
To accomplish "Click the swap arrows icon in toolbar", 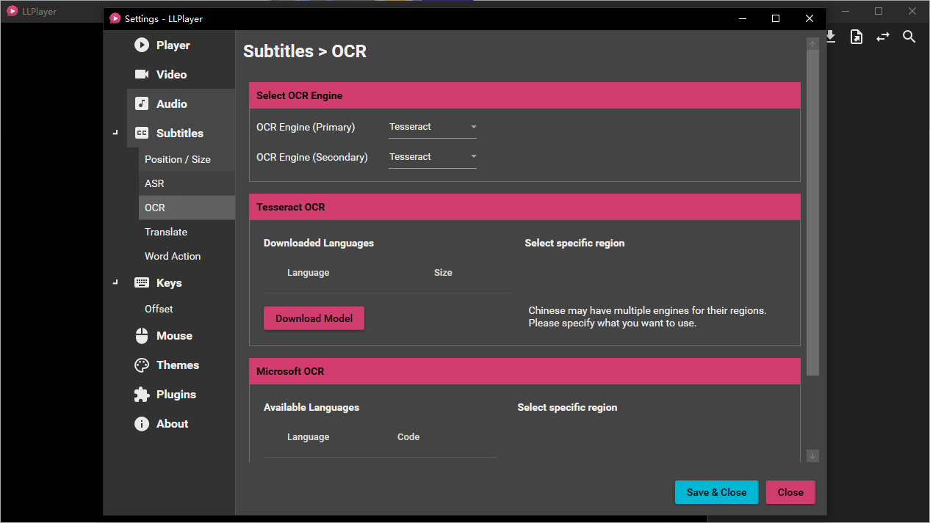I will pyautogui.click(x=882, y=37).
